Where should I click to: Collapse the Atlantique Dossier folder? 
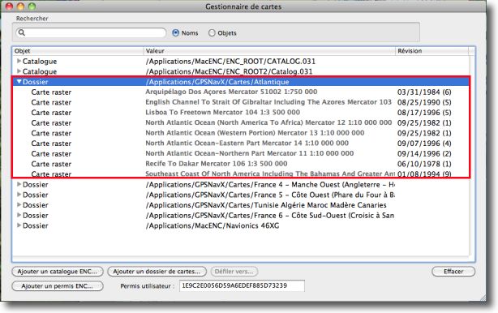tap(19, 82)
